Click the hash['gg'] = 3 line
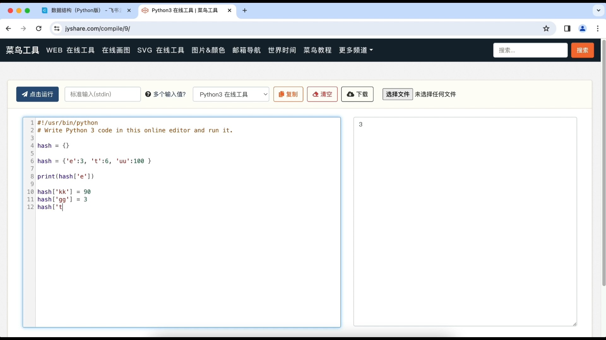Image resolution: width=606 pixels, height=340 pixels. click(x=62, y=200)
